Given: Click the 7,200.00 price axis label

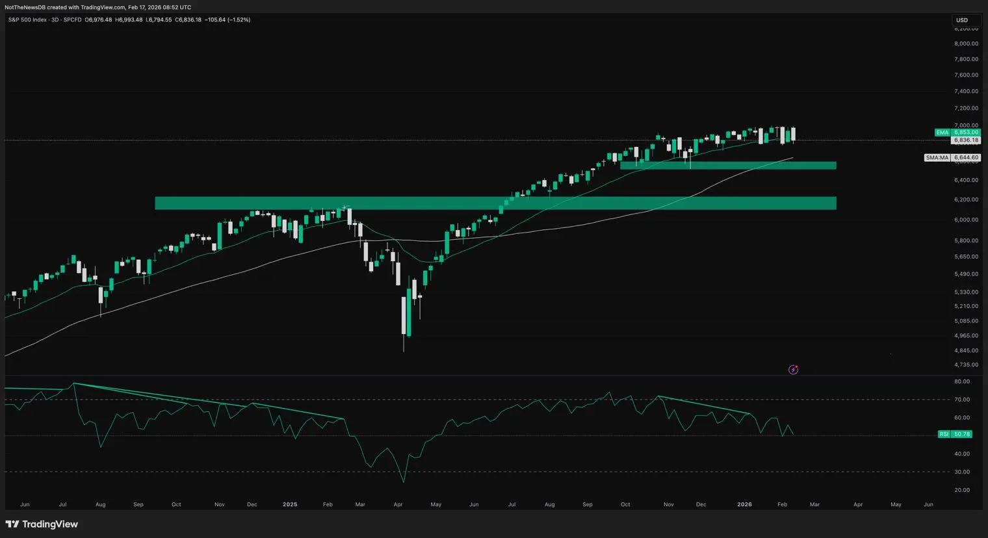Looking at the screenshot, I should (x=966, y=109).
